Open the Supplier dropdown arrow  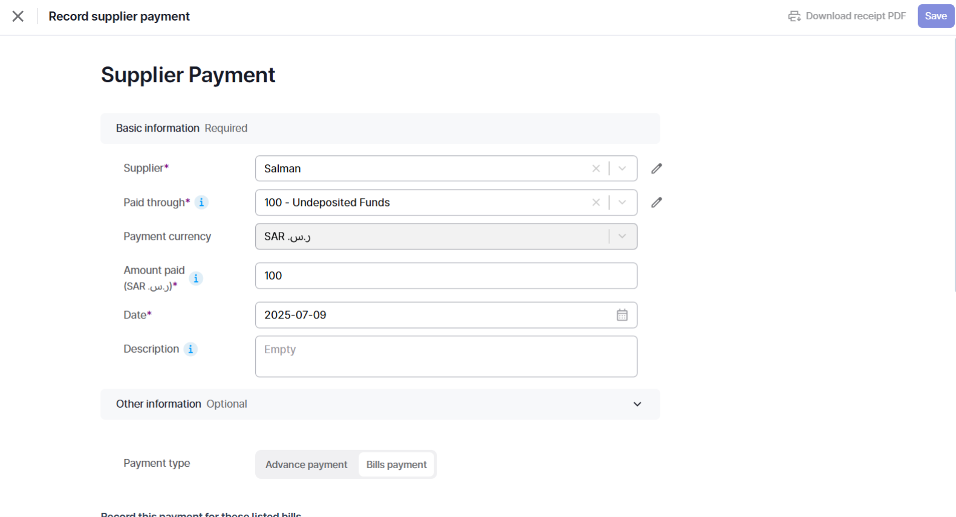[622, 169]
